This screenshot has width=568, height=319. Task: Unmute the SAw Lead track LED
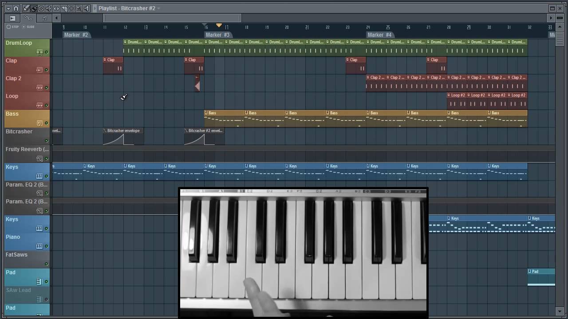coord(46,300)
